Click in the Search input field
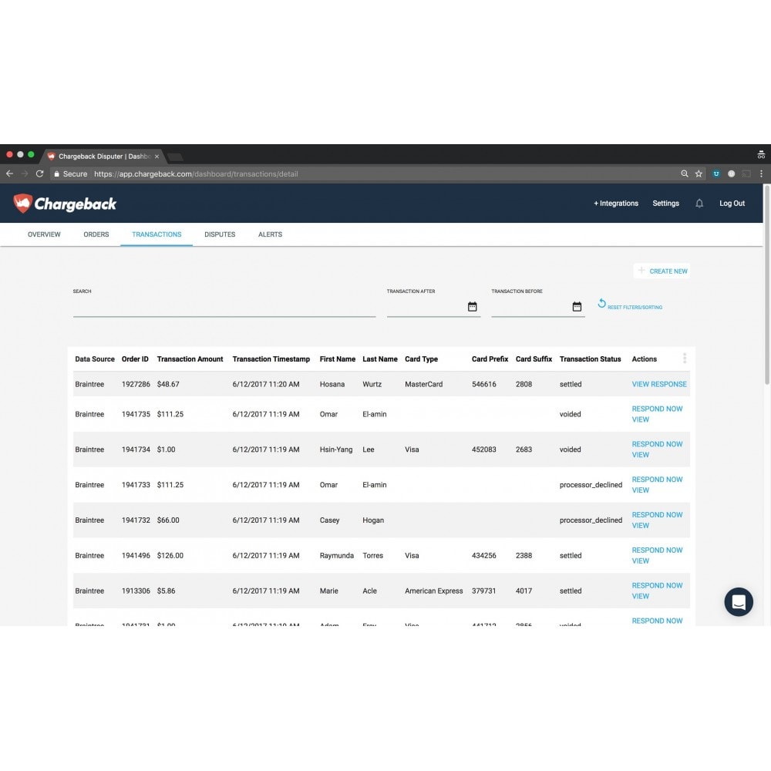The image size is (771, 771). click(224, 308)
